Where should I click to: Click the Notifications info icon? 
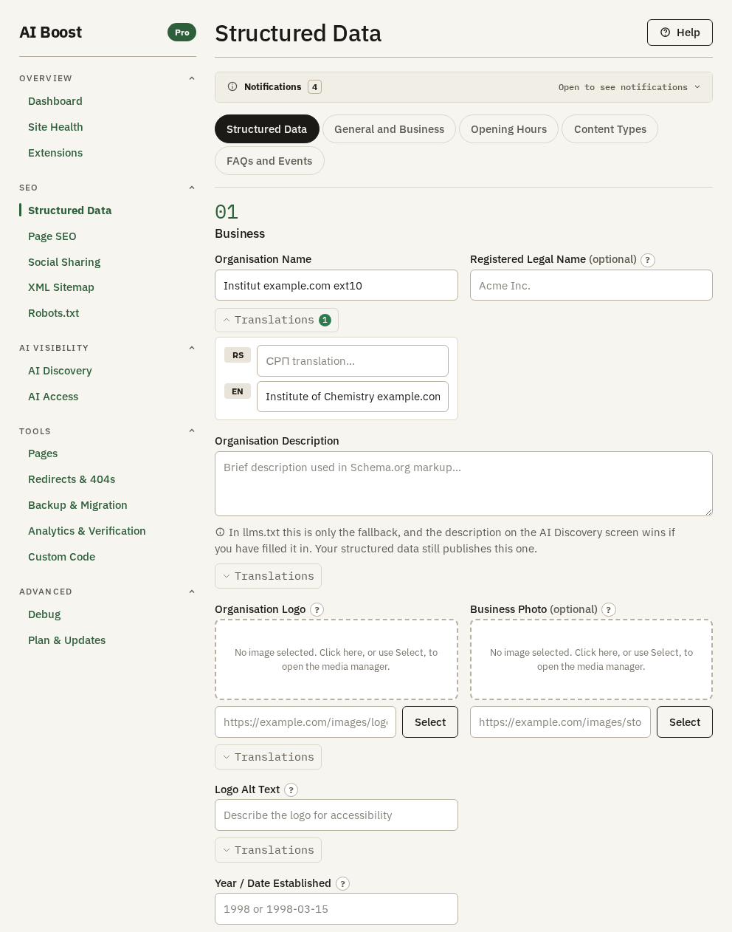(x=232, y=87)
